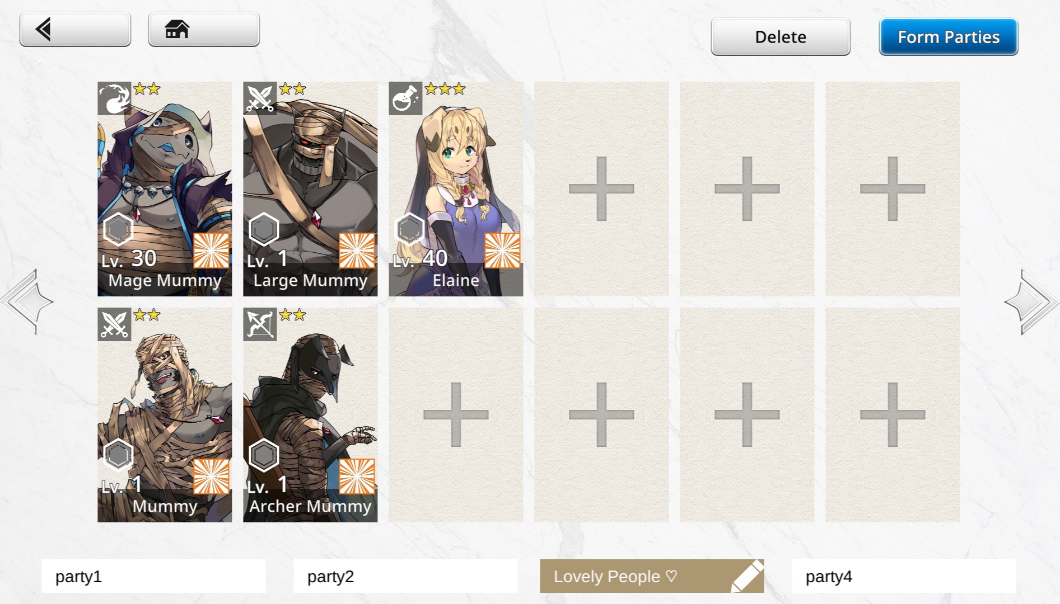Tap Large Mummy's crossed swords class icon

(x=260, y=98)
